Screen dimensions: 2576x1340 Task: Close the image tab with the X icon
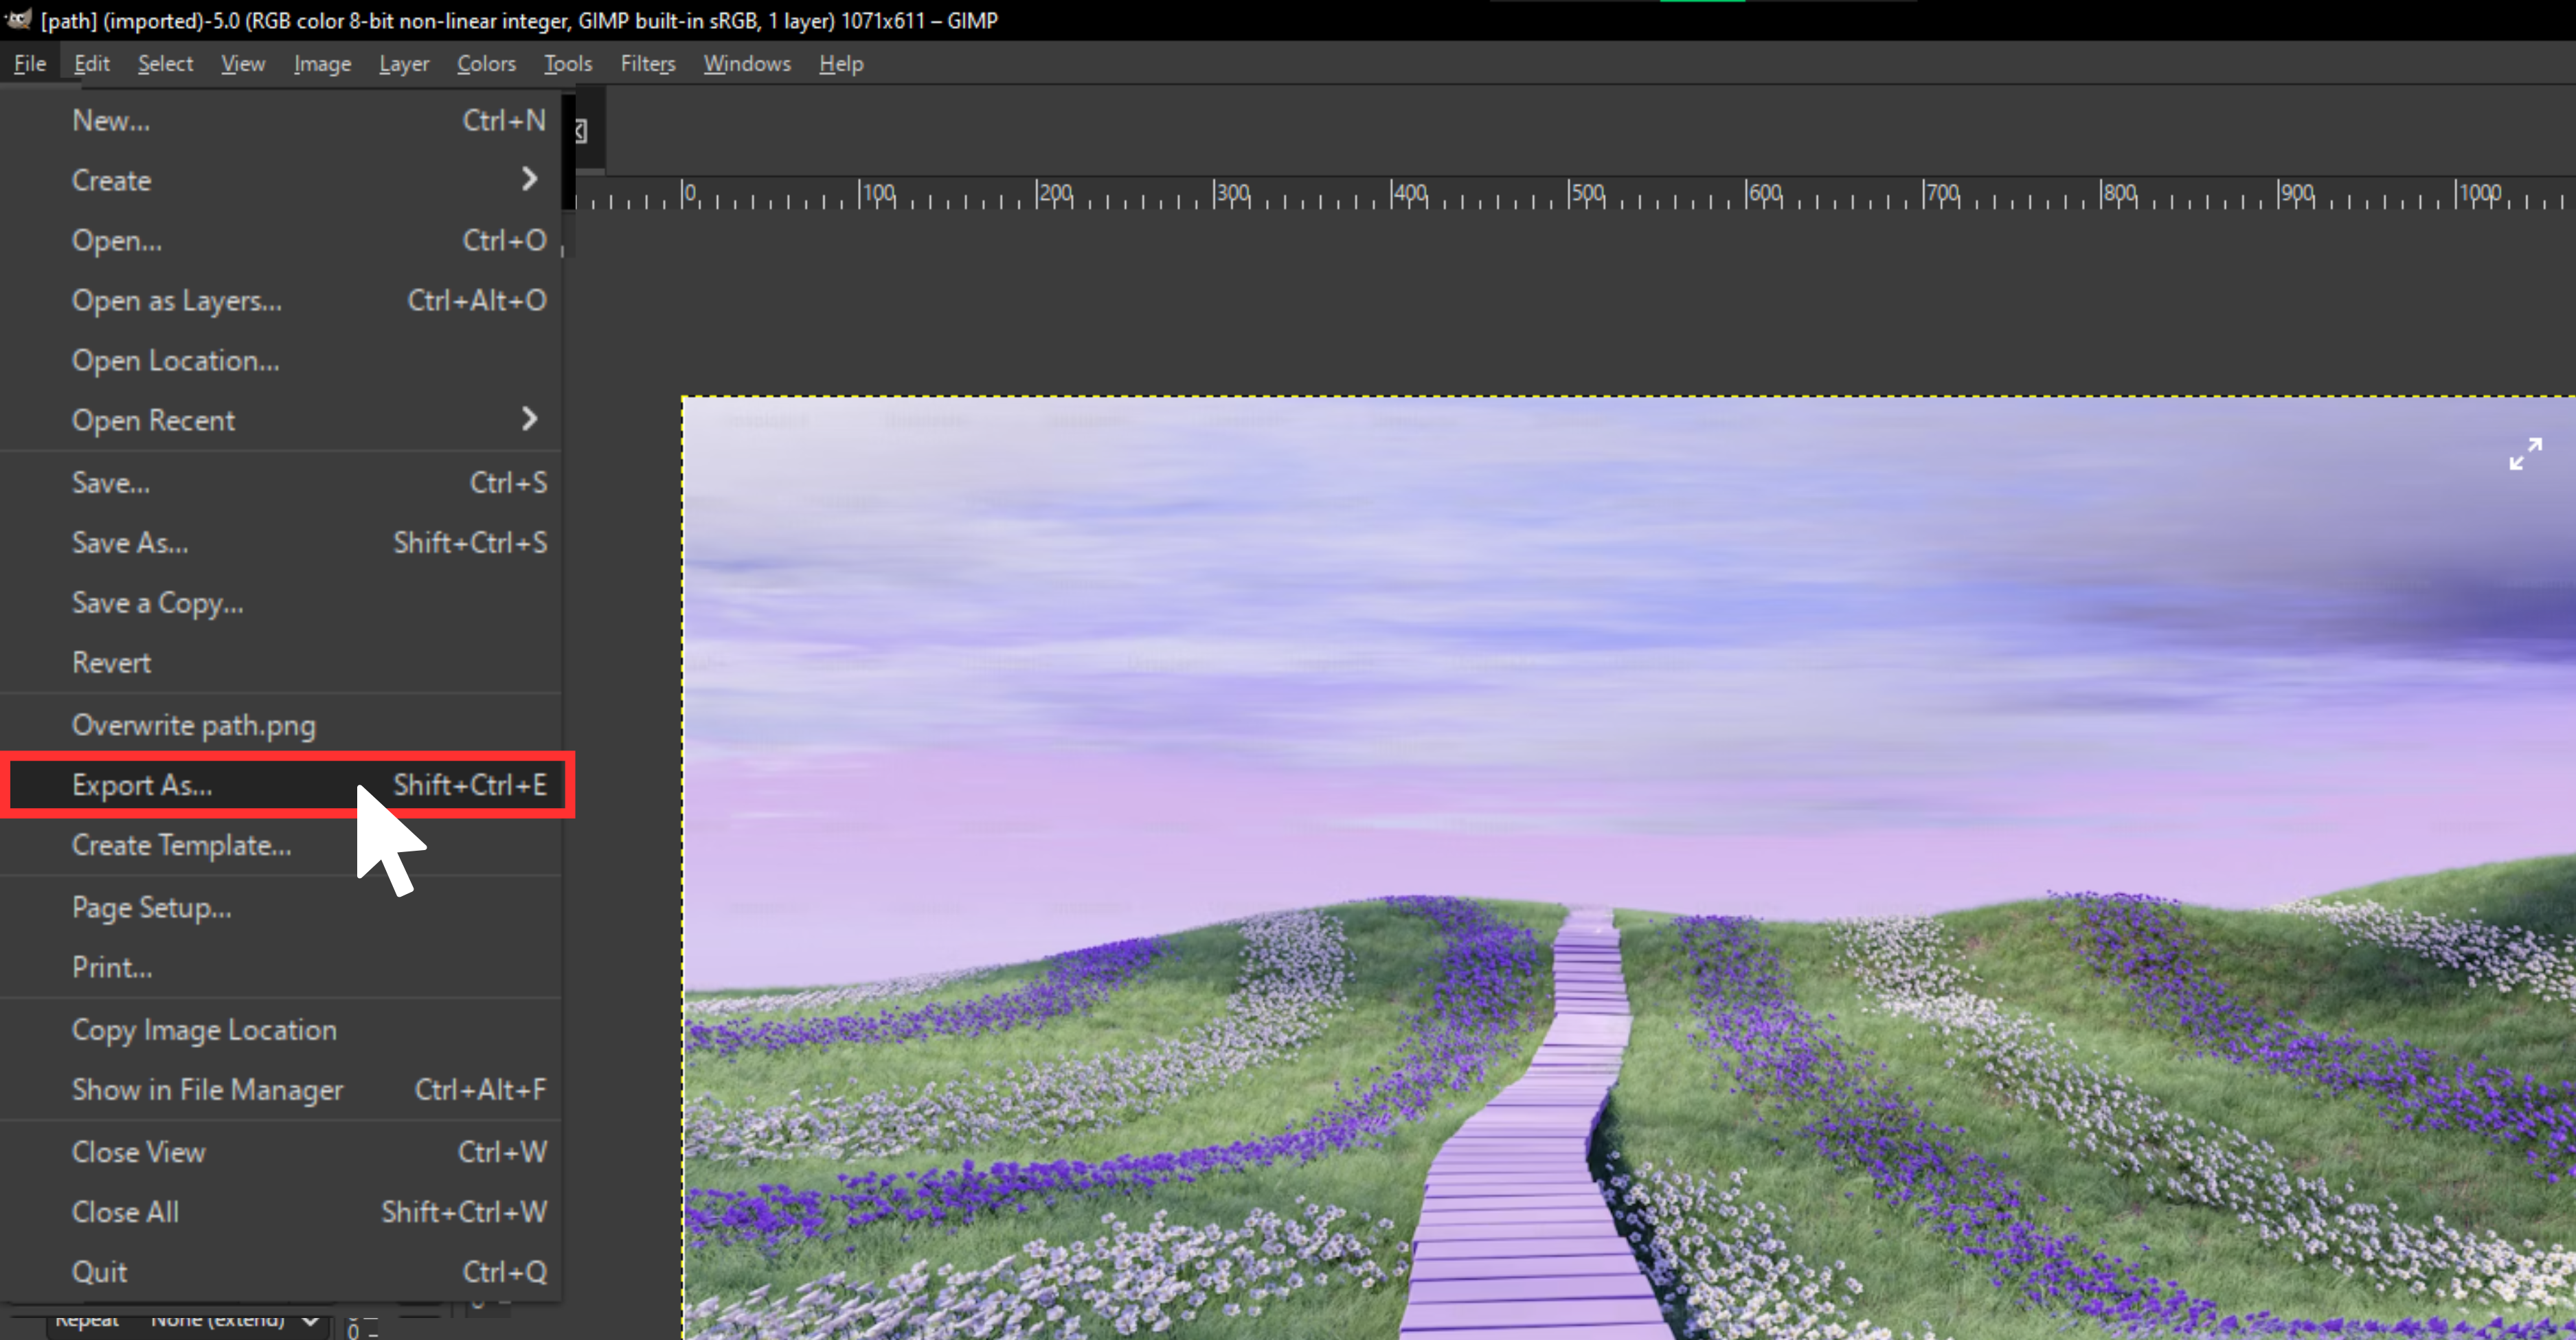(x=580, y=131)
